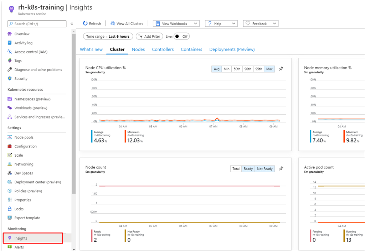This screenshot has width=365, height=251.
Task: Pin the Node CPU utilization chart
Action: [281, 69]
